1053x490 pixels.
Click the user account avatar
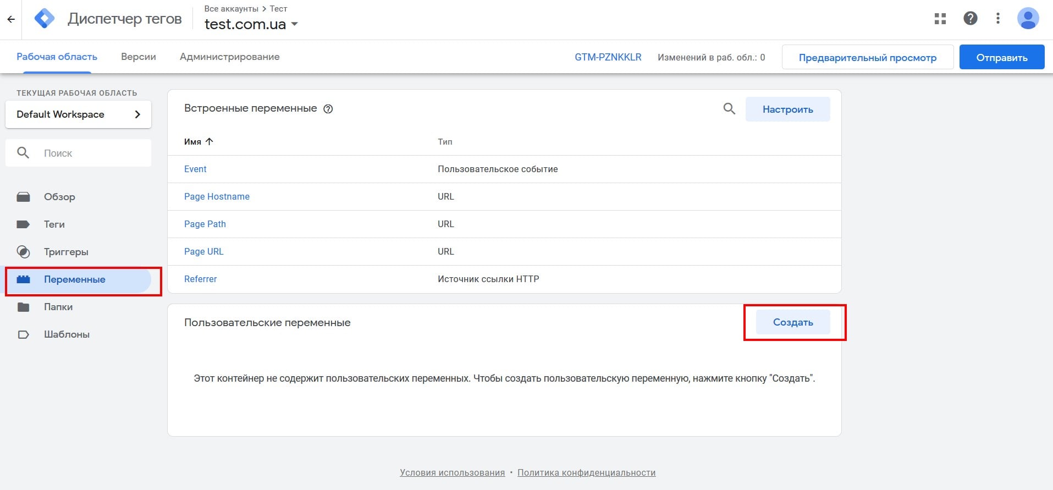tap(1028, 19)
